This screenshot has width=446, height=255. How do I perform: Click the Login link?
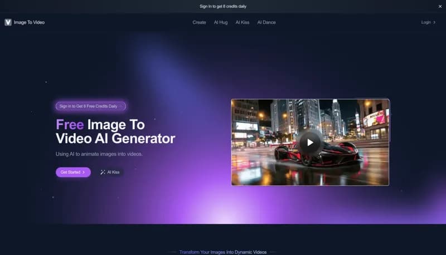pyautogui.click(x=428, y=22)
